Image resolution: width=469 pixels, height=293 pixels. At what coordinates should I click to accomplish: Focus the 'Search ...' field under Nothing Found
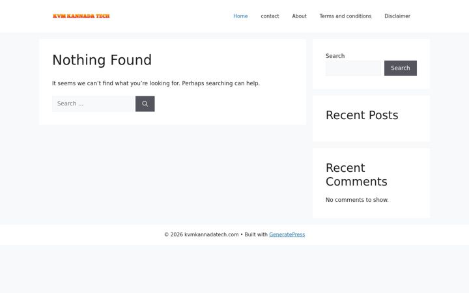pyautogui.click(x=94, y=104)
